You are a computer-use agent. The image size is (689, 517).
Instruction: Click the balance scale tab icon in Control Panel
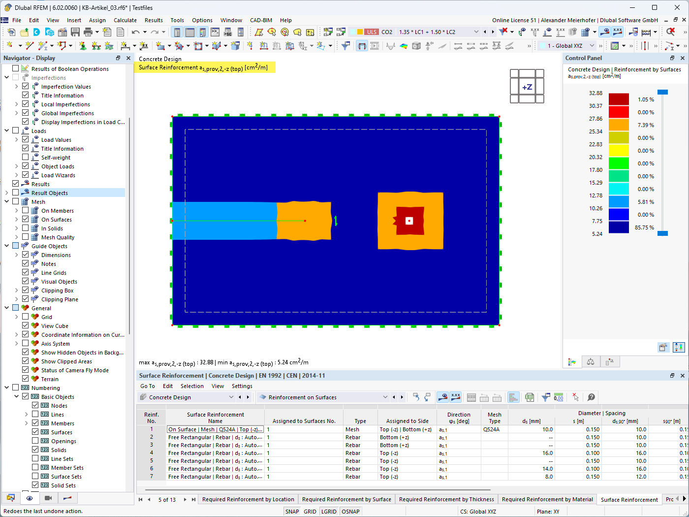591,362
